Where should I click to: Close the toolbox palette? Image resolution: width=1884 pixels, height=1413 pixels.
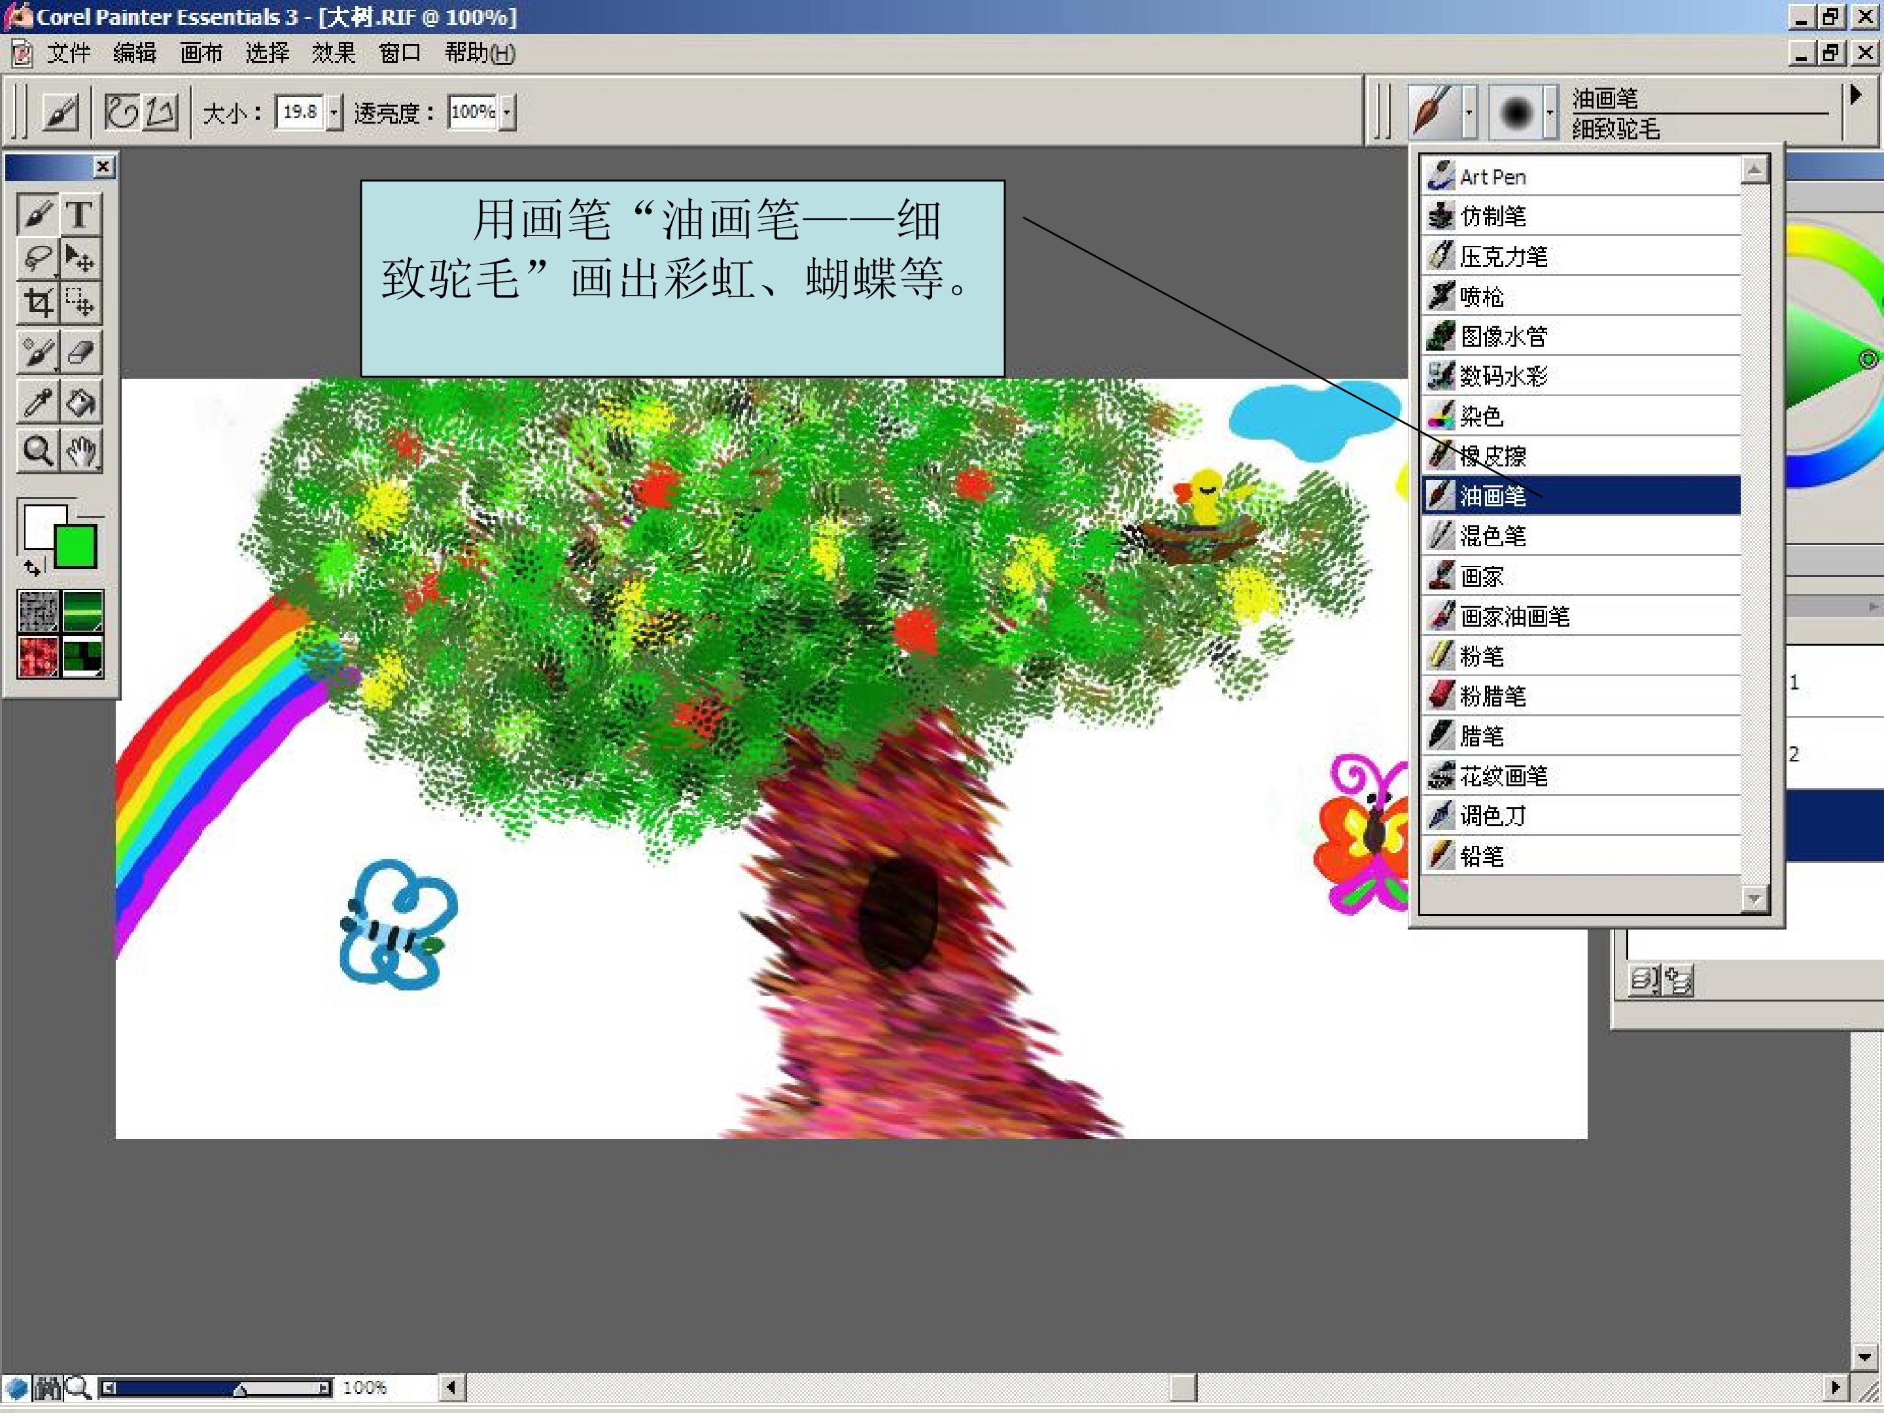click(103, 167)
